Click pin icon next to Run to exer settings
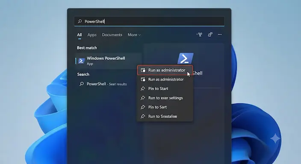Image resolution: width=301 pixels, height=164 pixels. tap(143, 98)
